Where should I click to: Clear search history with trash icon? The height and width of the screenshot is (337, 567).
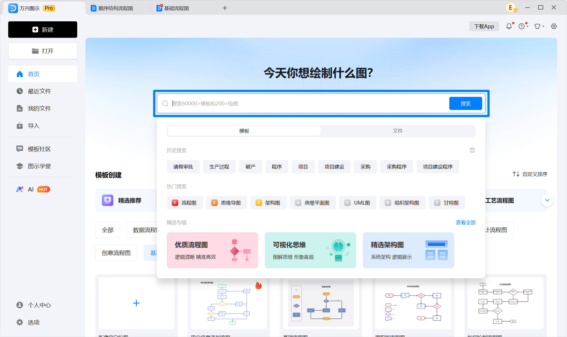(x=472, y=150)
